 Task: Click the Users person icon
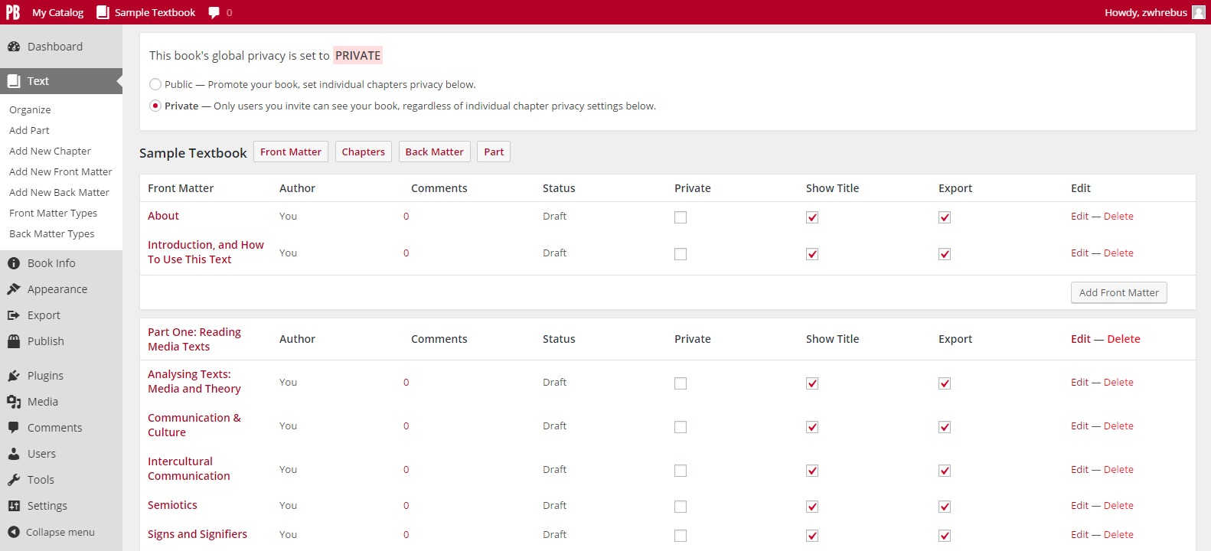coord(14,454)
